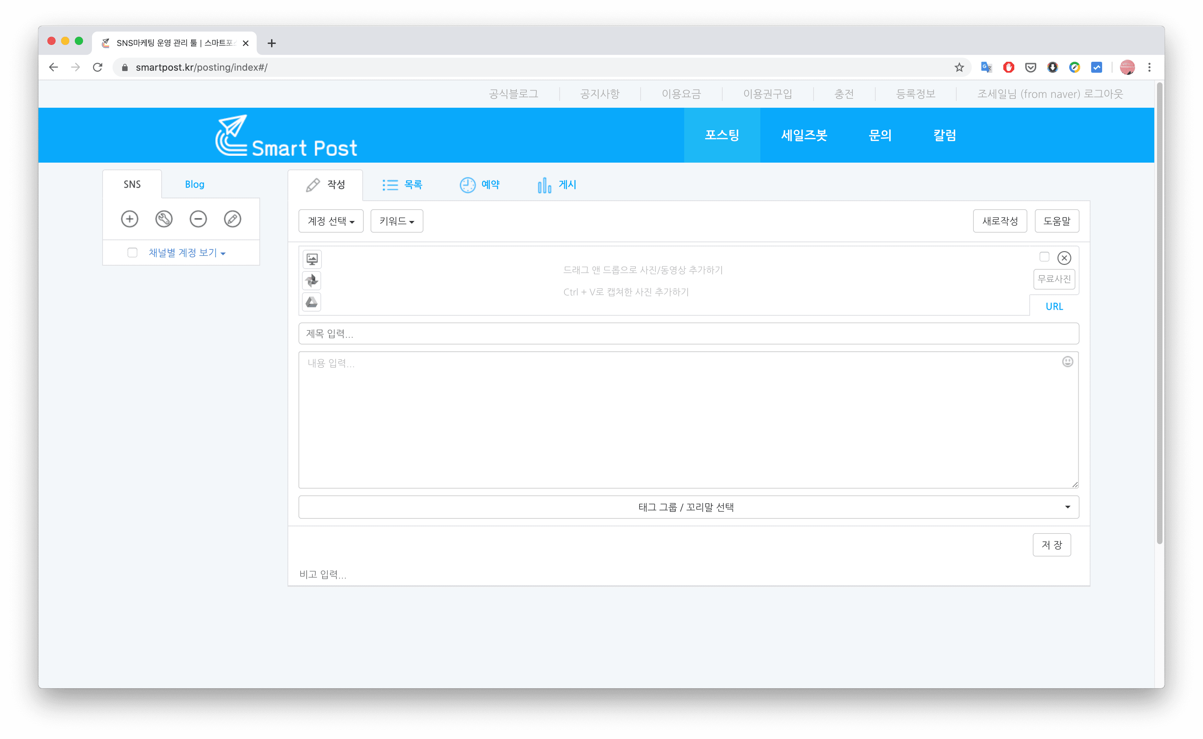Click the red adblock extension icon

[x=1008, y=68]
